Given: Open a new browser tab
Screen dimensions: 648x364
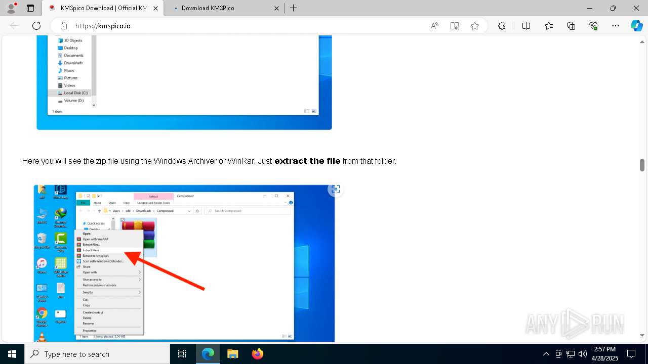Looking at the screenshot, I should [294, 8].
